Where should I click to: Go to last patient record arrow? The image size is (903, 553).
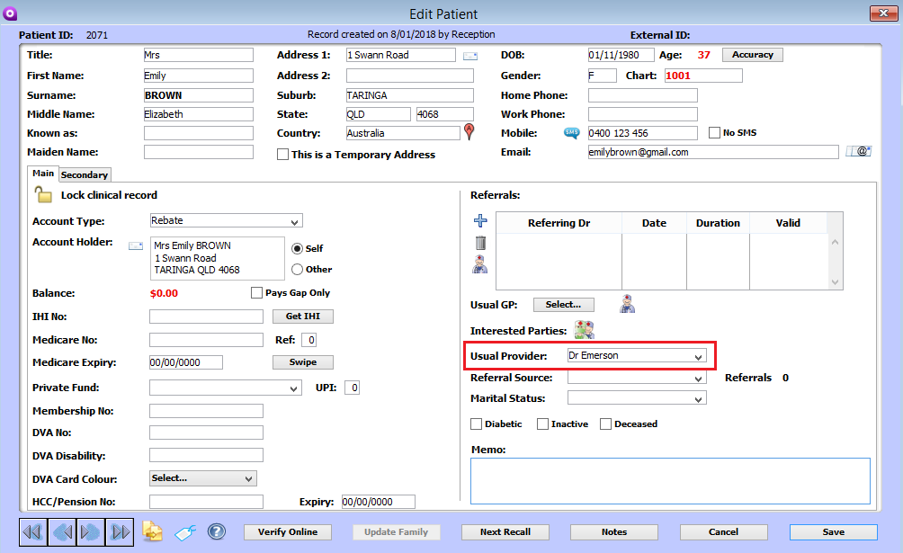pyautogui.click(x=120, y=531)
